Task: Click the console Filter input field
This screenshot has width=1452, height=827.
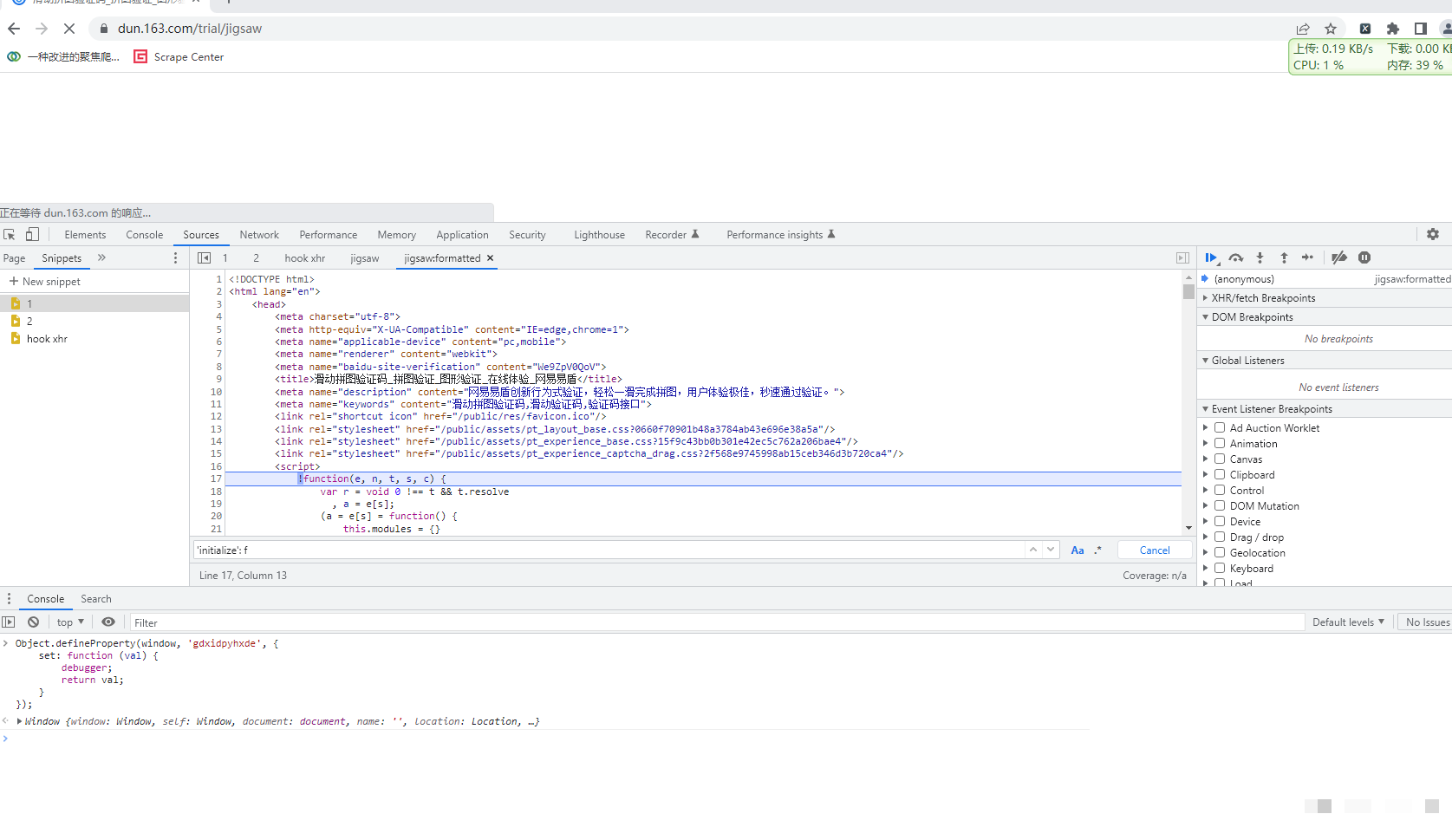Action: (715, 622)
